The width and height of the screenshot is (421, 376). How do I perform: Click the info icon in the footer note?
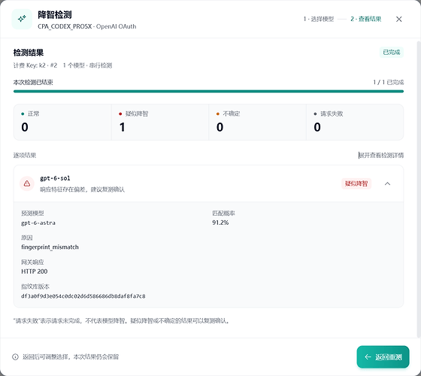(15, 356)
